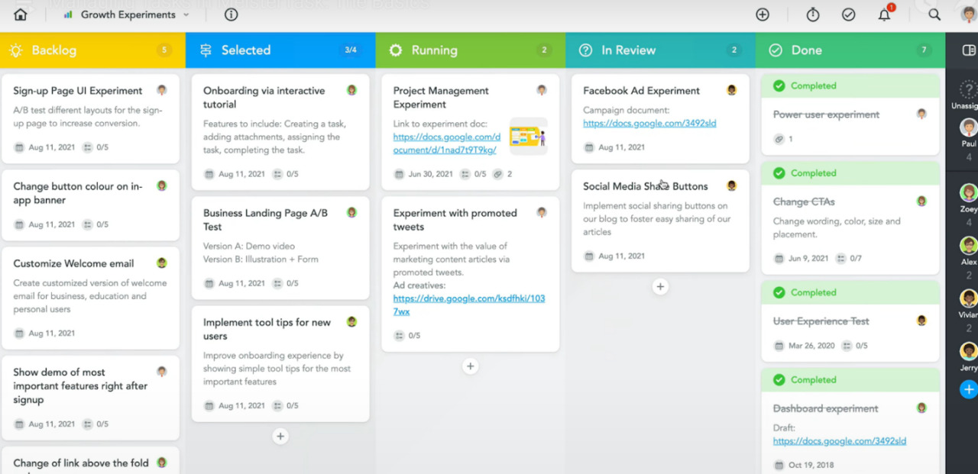Select the Selected column header
Viewport: 978px width, 474px height.
245,50
